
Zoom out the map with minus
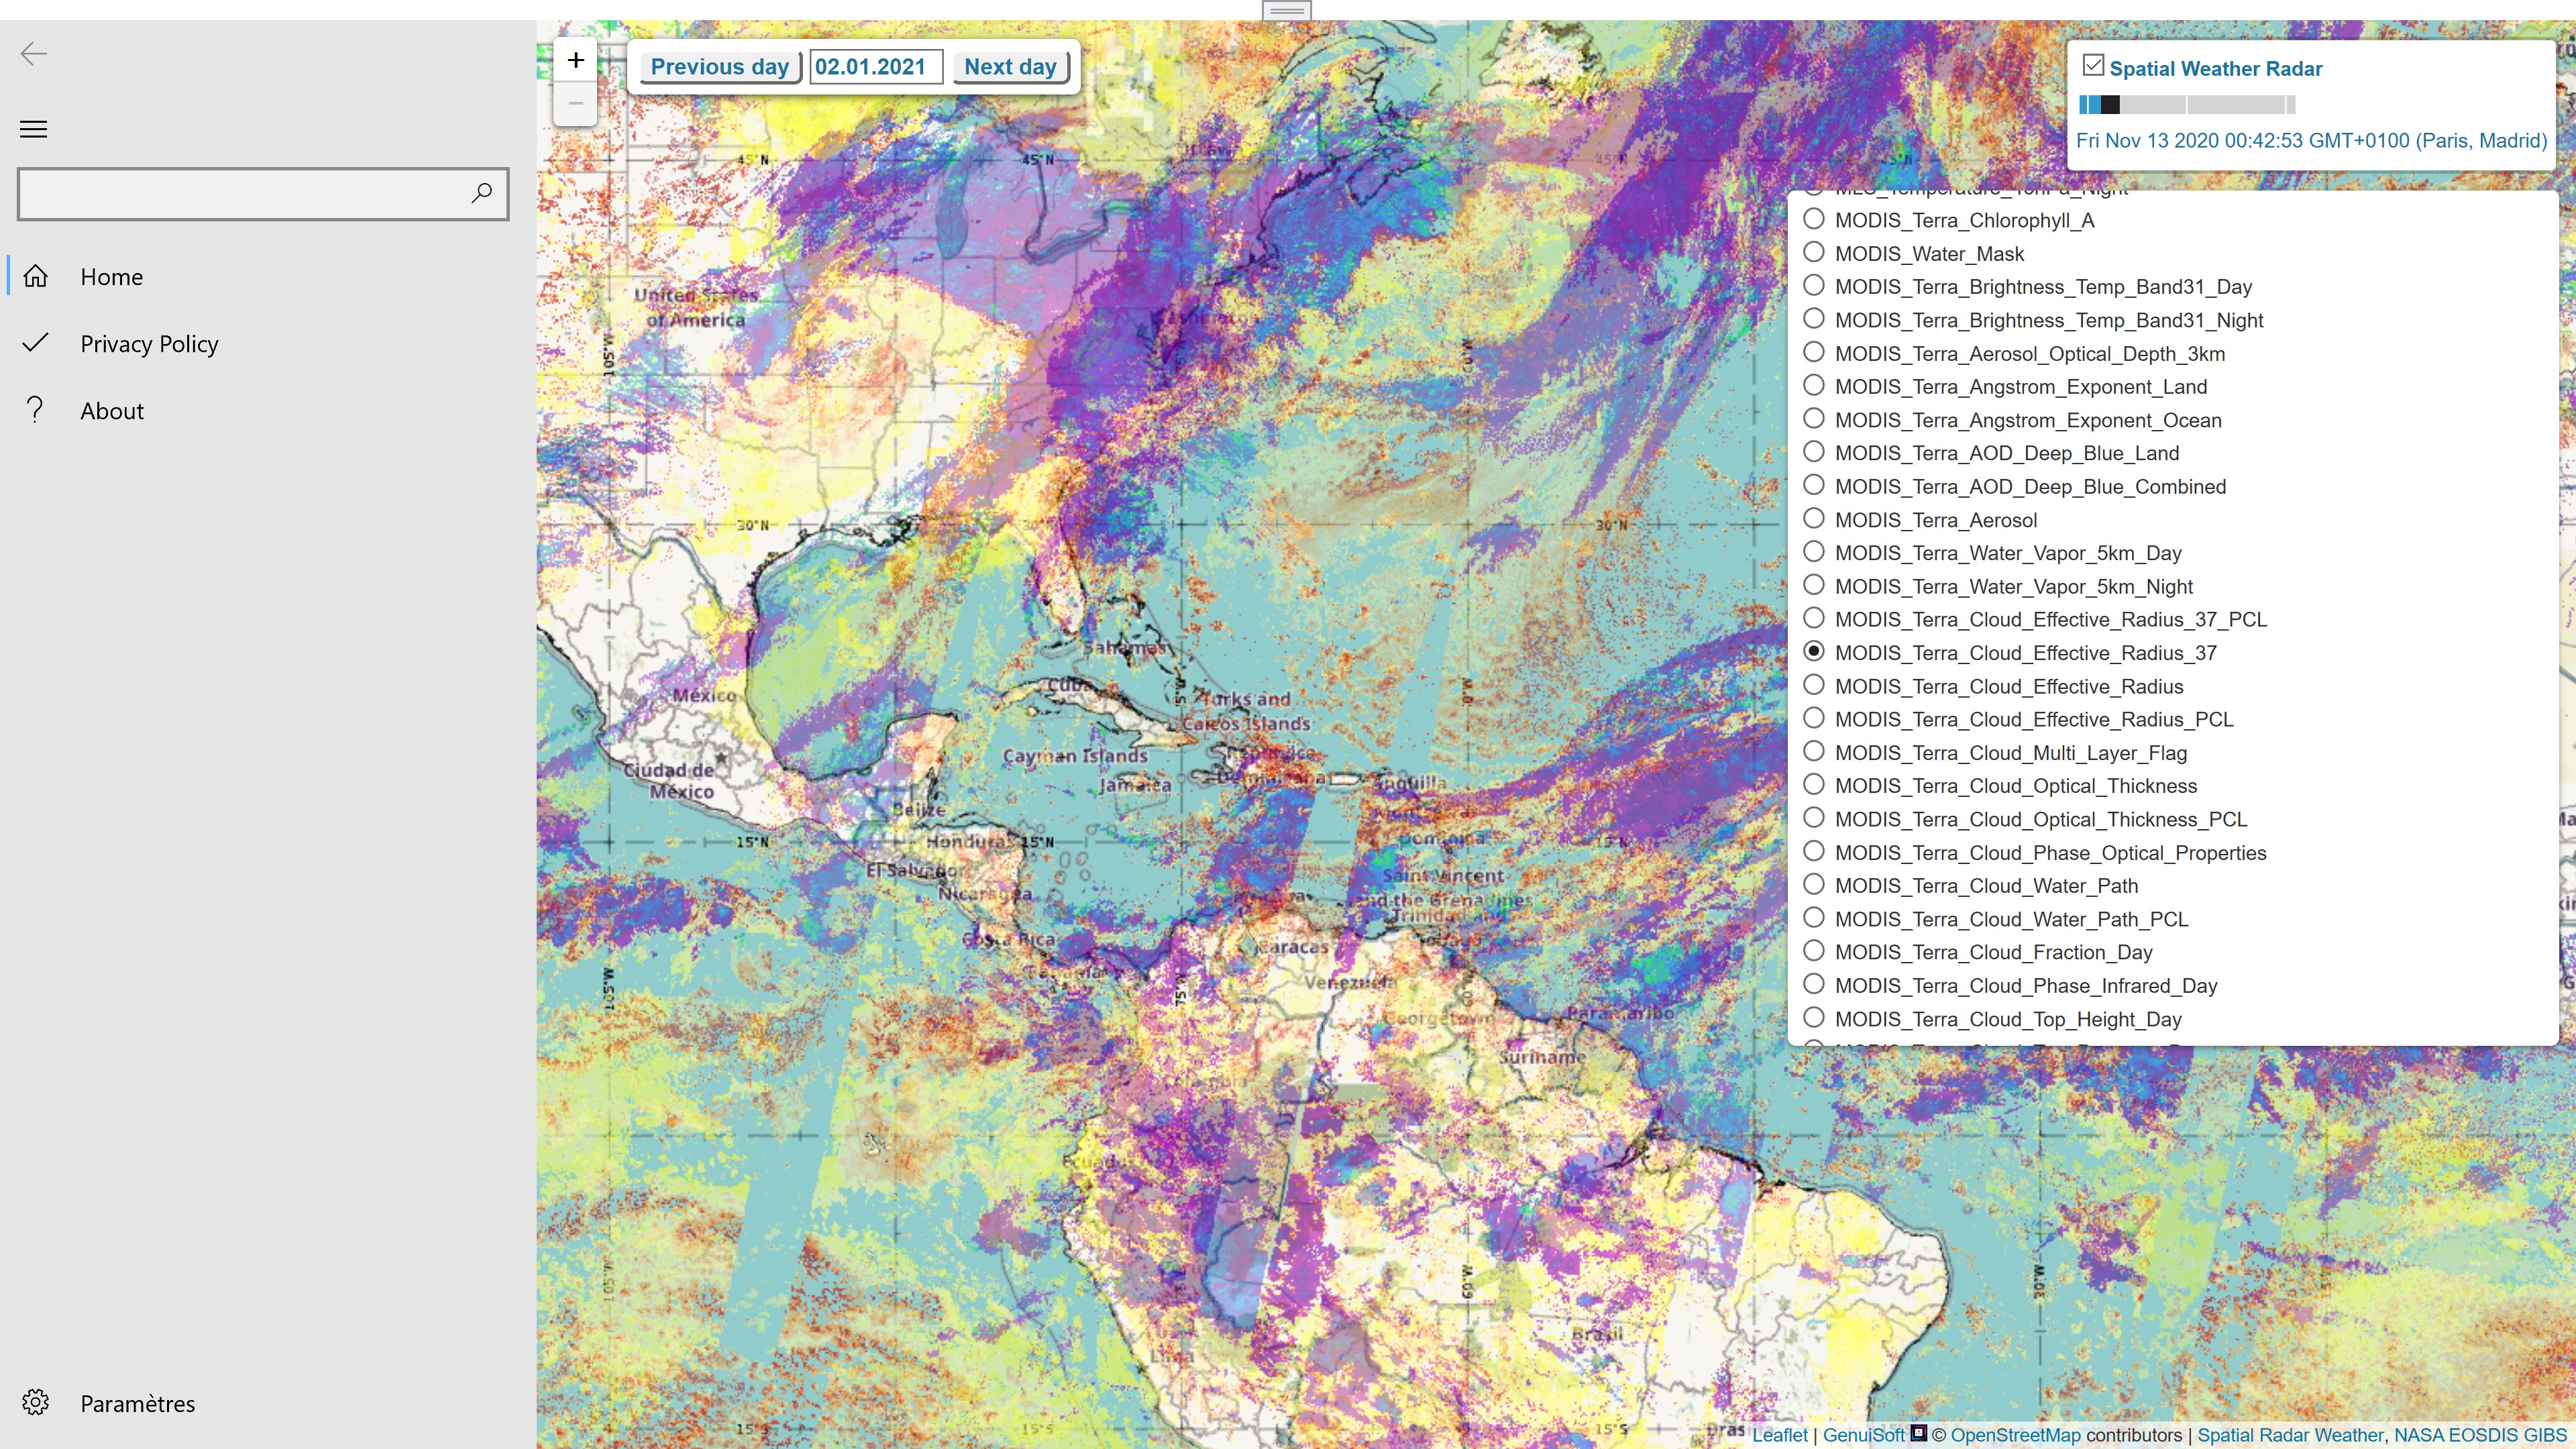576,103
